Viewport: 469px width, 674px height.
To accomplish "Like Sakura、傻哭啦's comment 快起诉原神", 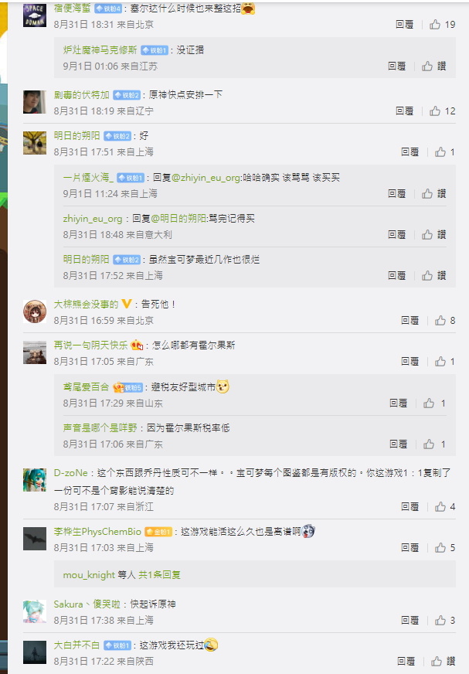I will 444,620.
